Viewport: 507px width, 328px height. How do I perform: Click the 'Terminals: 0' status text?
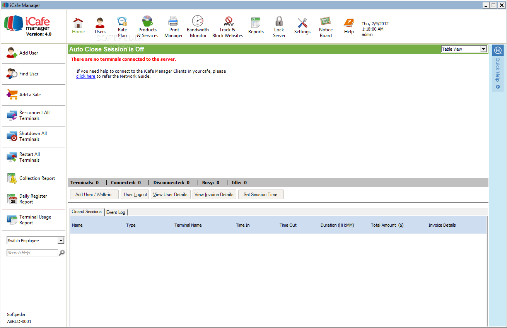(84, 183)
